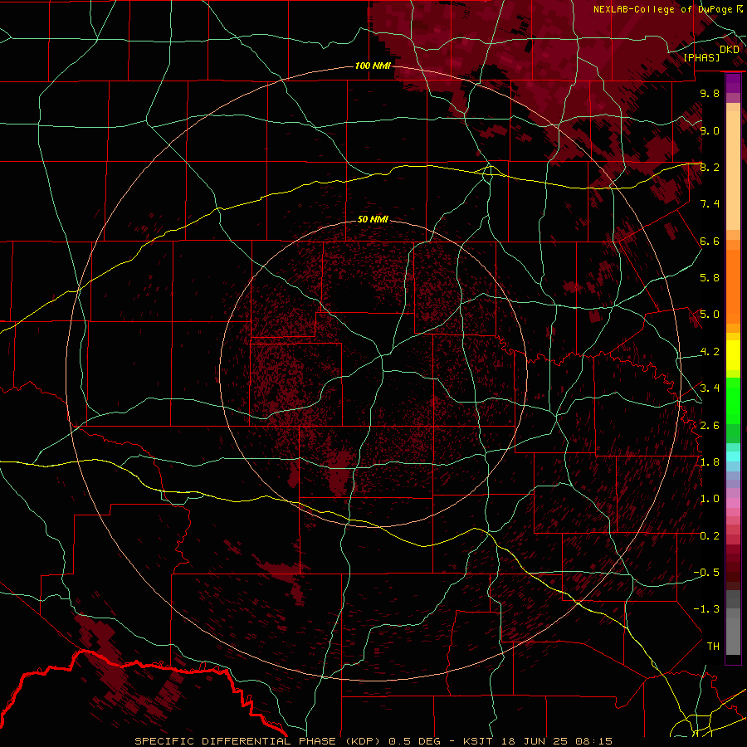Image resolution: width=747 pixels, height=747 pixels.
Task: Click the 5.0 scale value
Action: pyautogui.click(x=710, y=315)
